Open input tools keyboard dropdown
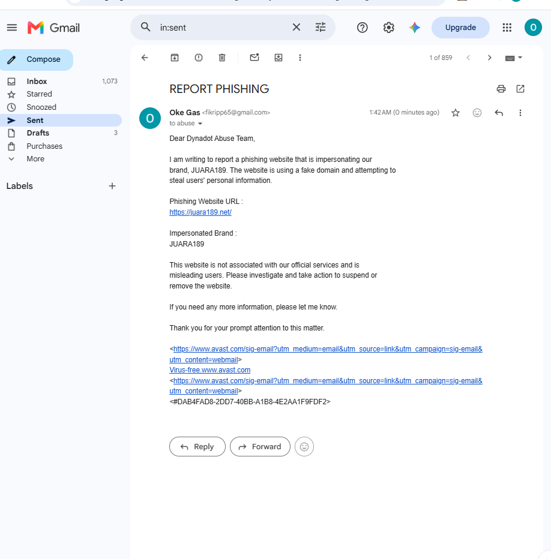The width and height of the screenshot is (551, 559). [x=514, y=58]
